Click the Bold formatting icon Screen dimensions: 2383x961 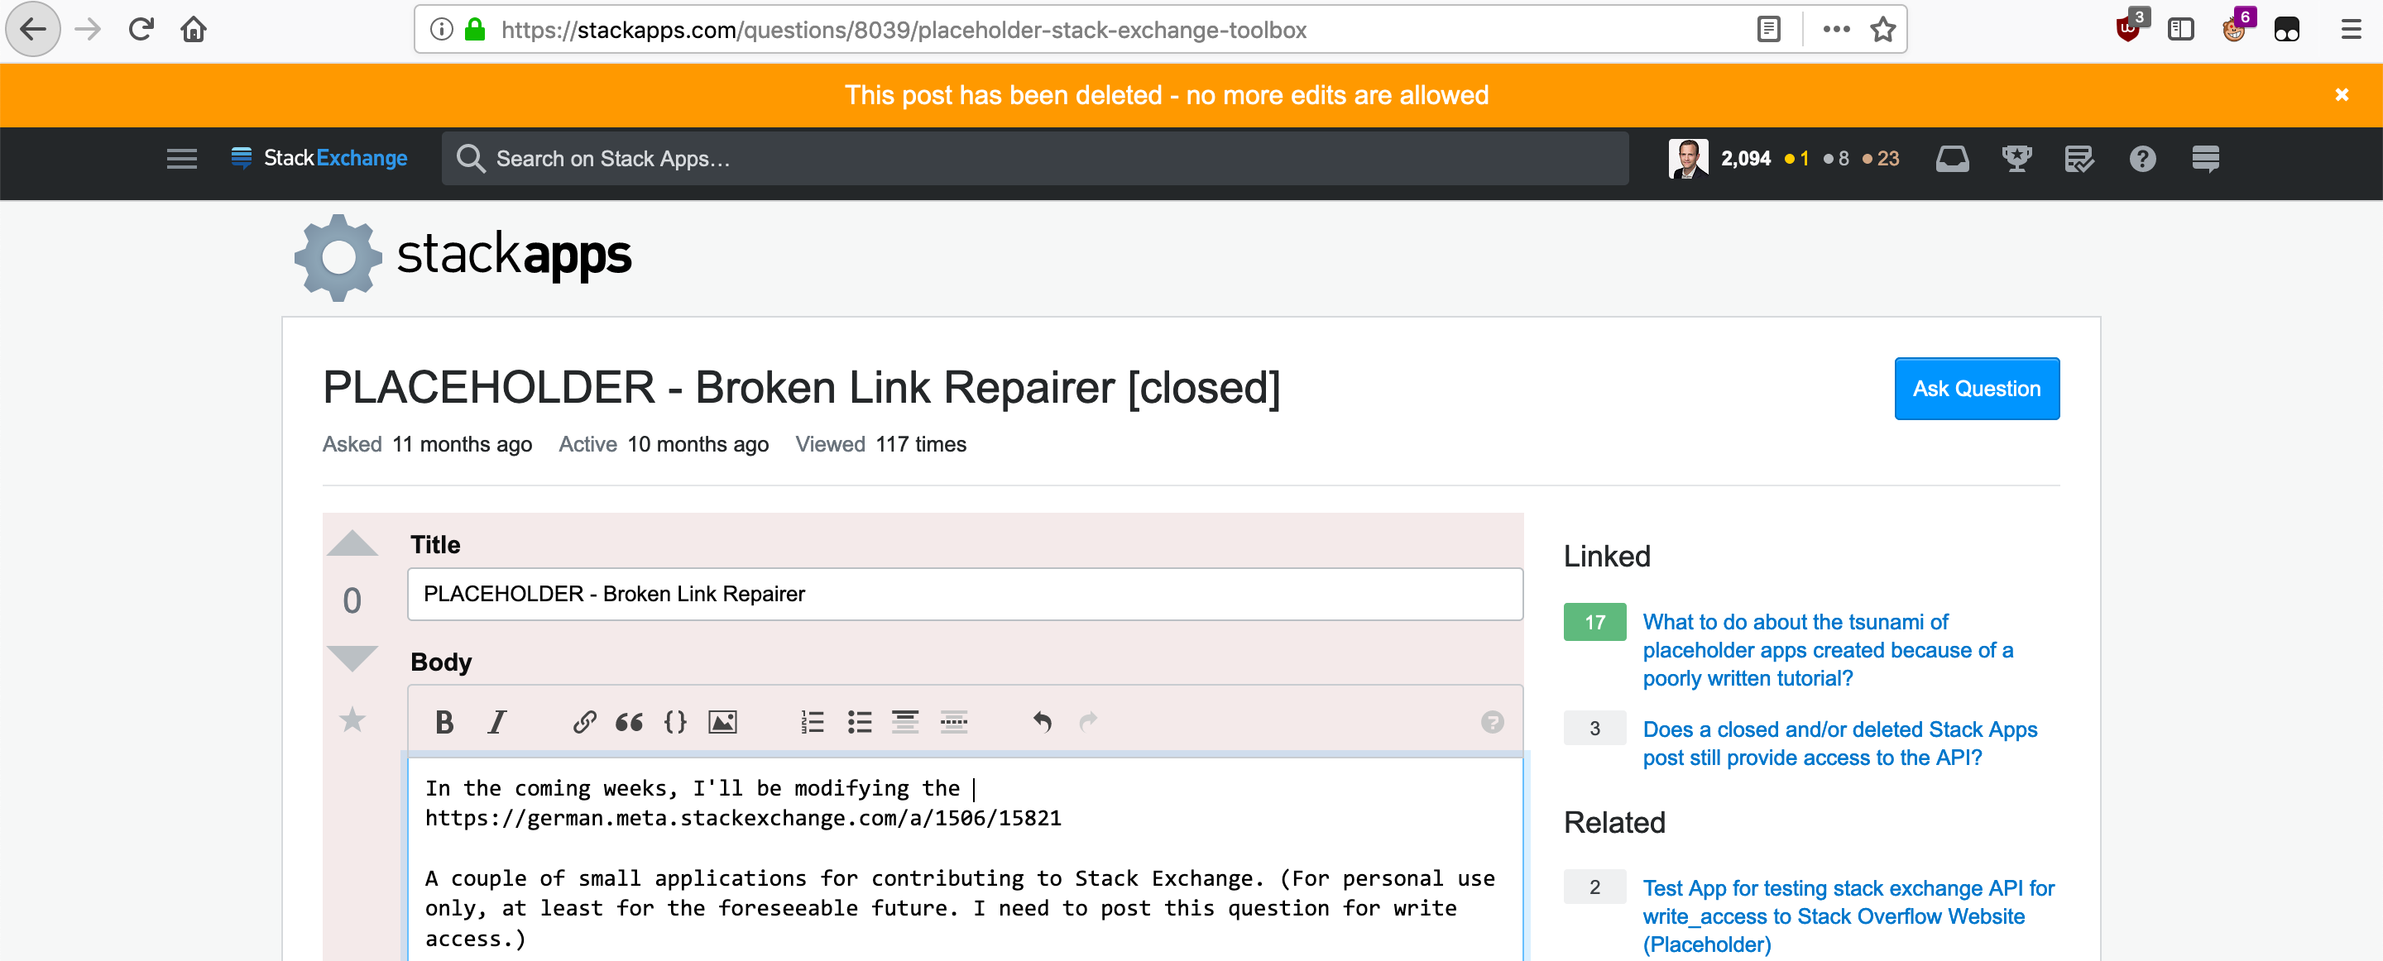pyautogui.click(x=445, y=721)
